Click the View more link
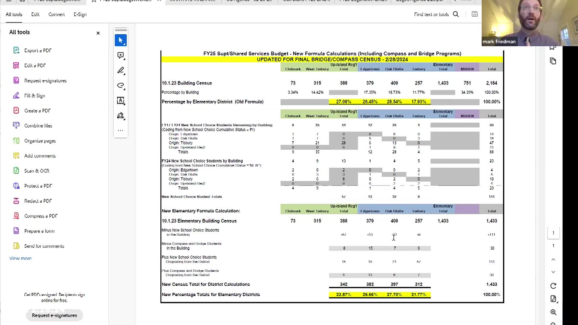This screenshot has height=325, width=578. (20, 258)
